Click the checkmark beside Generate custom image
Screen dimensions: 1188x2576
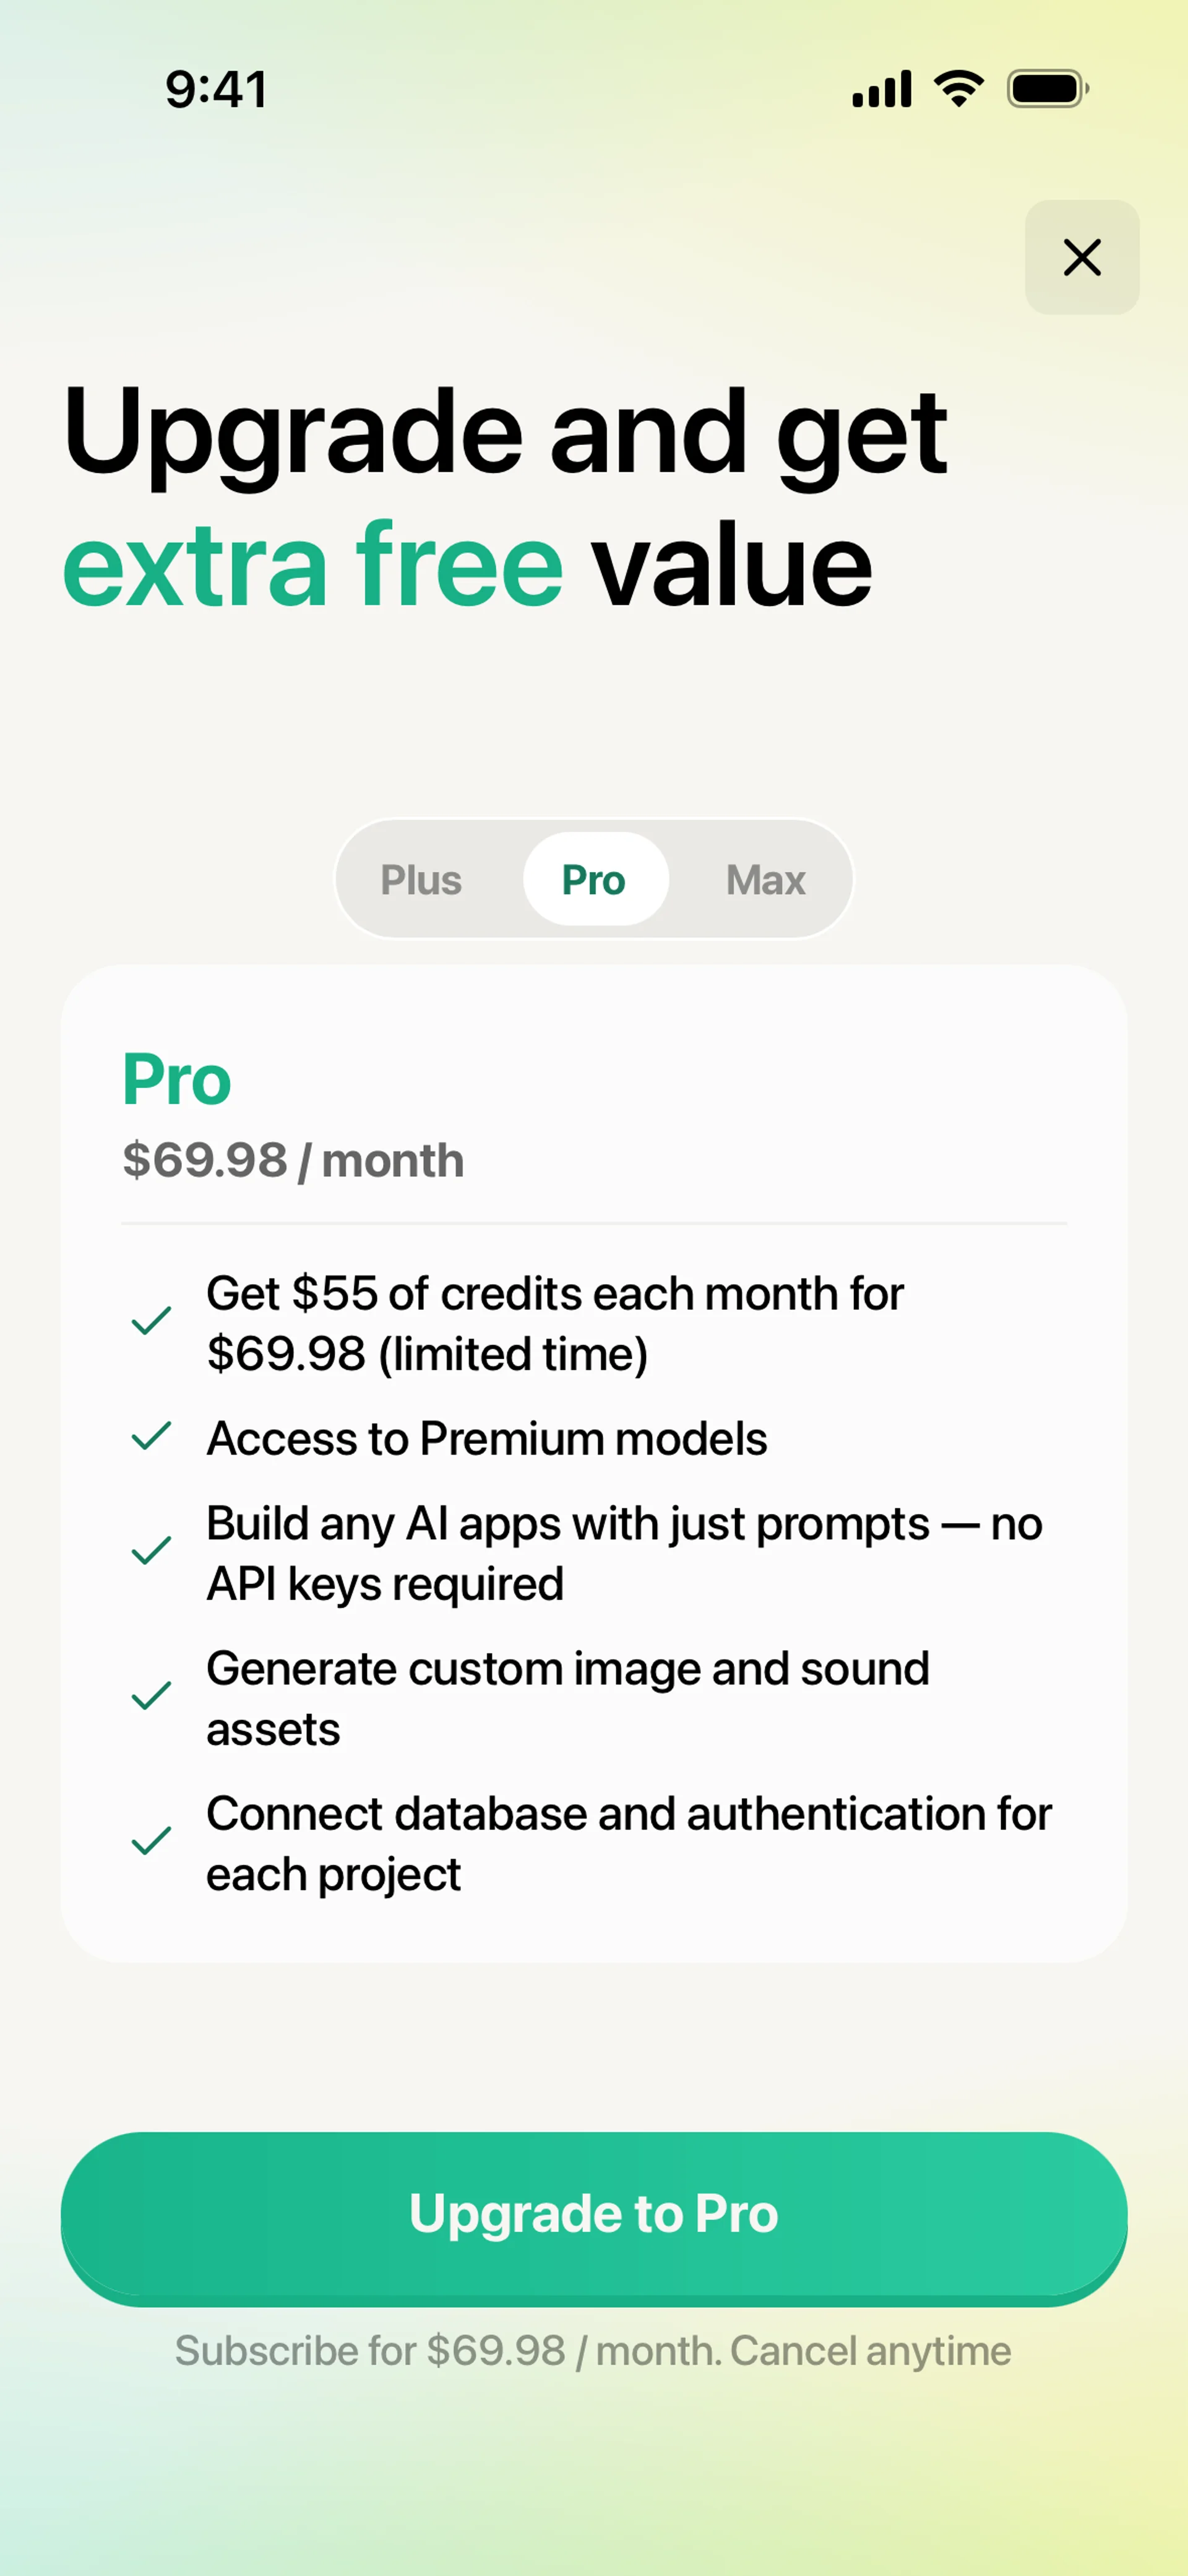[x=151, y=1696]
